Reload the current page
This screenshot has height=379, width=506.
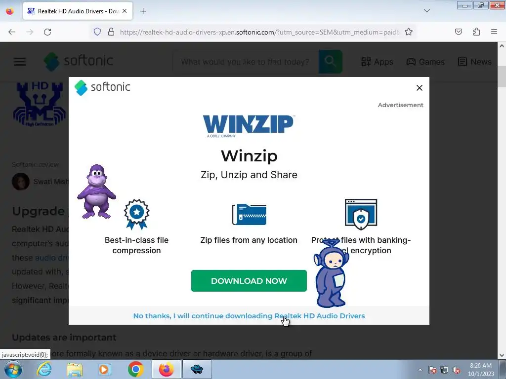tap(47, 32)
